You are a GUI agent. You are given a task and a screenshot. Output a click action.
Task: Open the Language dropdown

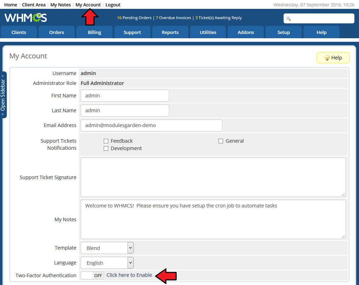point(107,263)
